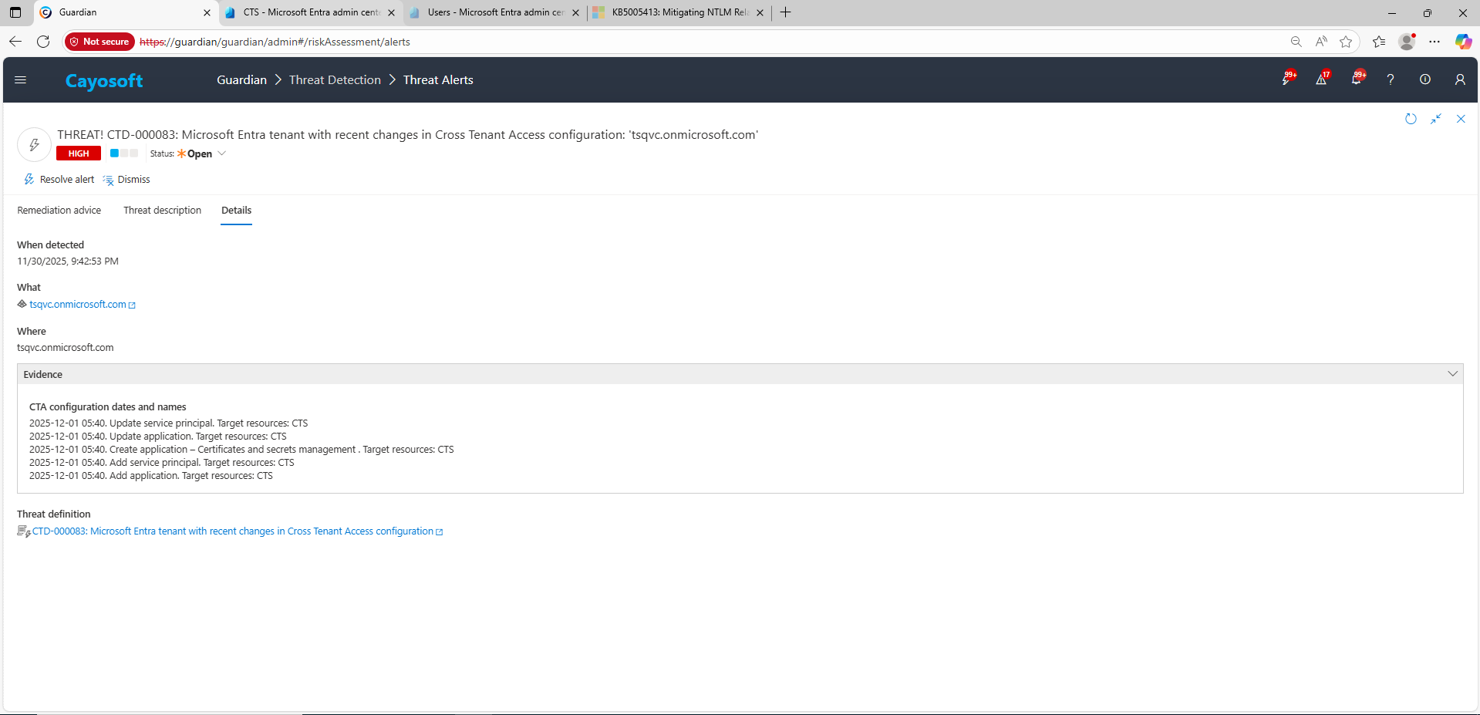Viewport: 1480px width, 715px height.
Task: Click the Resolve alert button
Action: (x=60, y=180)
